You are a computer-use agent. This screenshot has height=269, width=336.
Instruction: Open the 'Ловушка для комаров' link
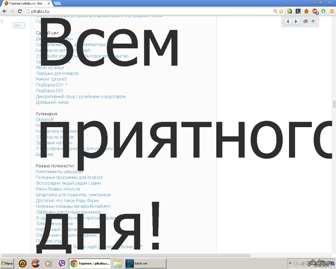[x=57, y=73]
